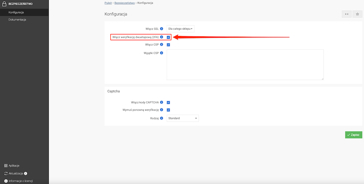Click the info icon next to Włącz SSL
Viewport: 364px width, 184px height.
(162, 29)
